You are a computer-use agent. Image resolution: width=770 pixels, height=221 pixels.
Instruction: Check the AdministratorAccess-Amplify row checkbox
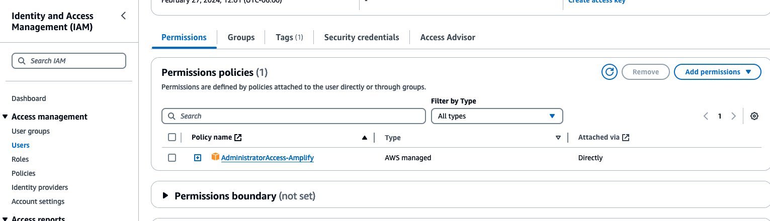[172, 158]
